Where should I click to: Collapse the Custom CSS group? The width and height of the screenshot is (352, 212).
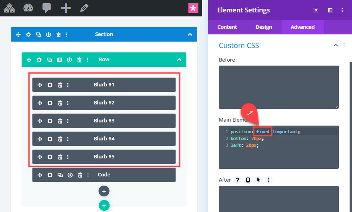[x=336, y=45]
